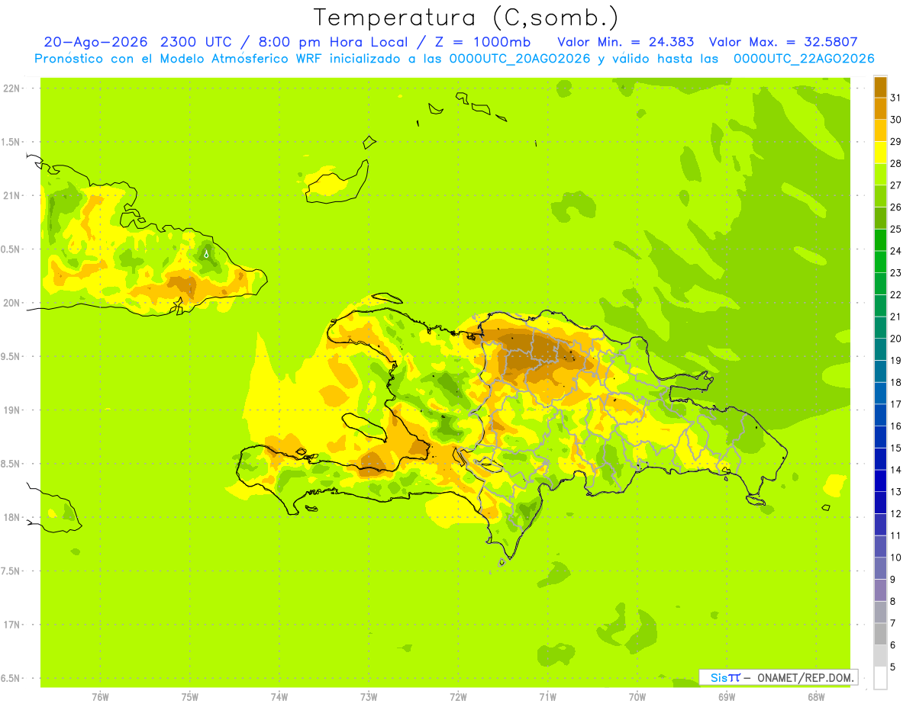Click the legend swatch between 26 and 25
This screenshot has width=916, height=707.
880,218
